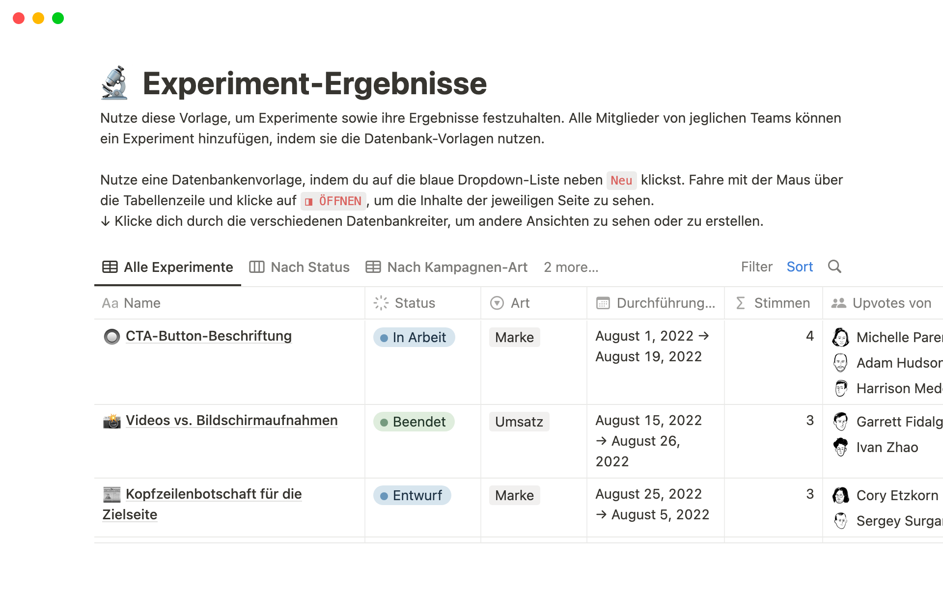Click the newspaper icon beside Kopfzeilenbotschaft
This screenshot has width=943, height=589.
(x=112, y=494)
